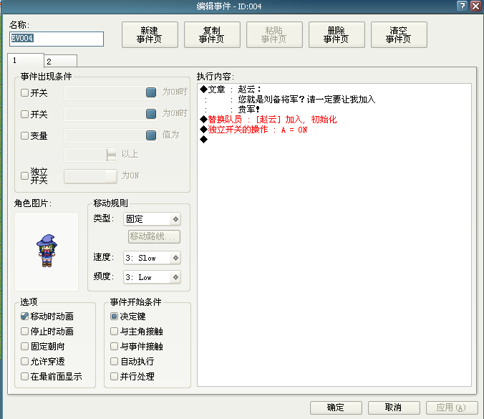Open the 速度 speed dropdown
The width and height of the screenshot is (484, 419).
[x=152, y=258]
